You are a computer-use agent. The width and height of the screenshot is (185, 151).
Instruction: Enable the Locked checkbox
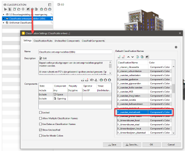40,113
